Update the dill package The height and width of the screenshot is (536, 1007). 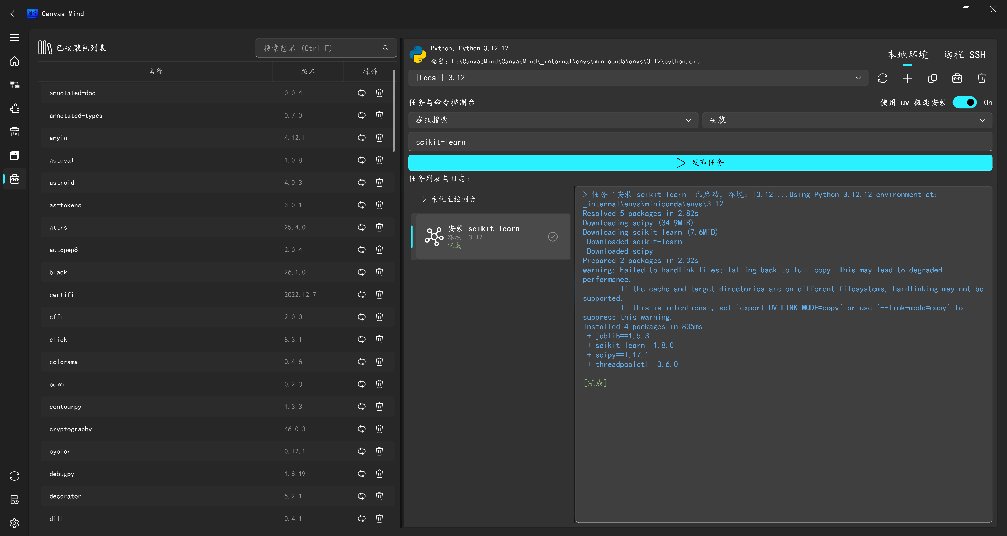(x=362, y=518)
